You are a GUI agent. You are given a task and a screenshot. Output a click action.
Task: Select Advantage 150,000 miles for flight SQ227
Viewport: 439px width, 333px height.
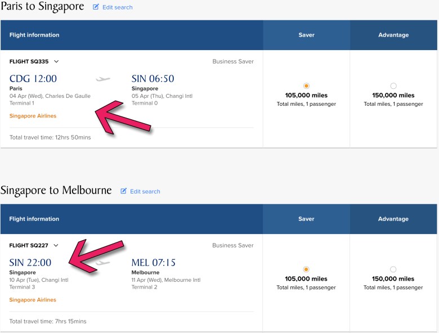393,269
